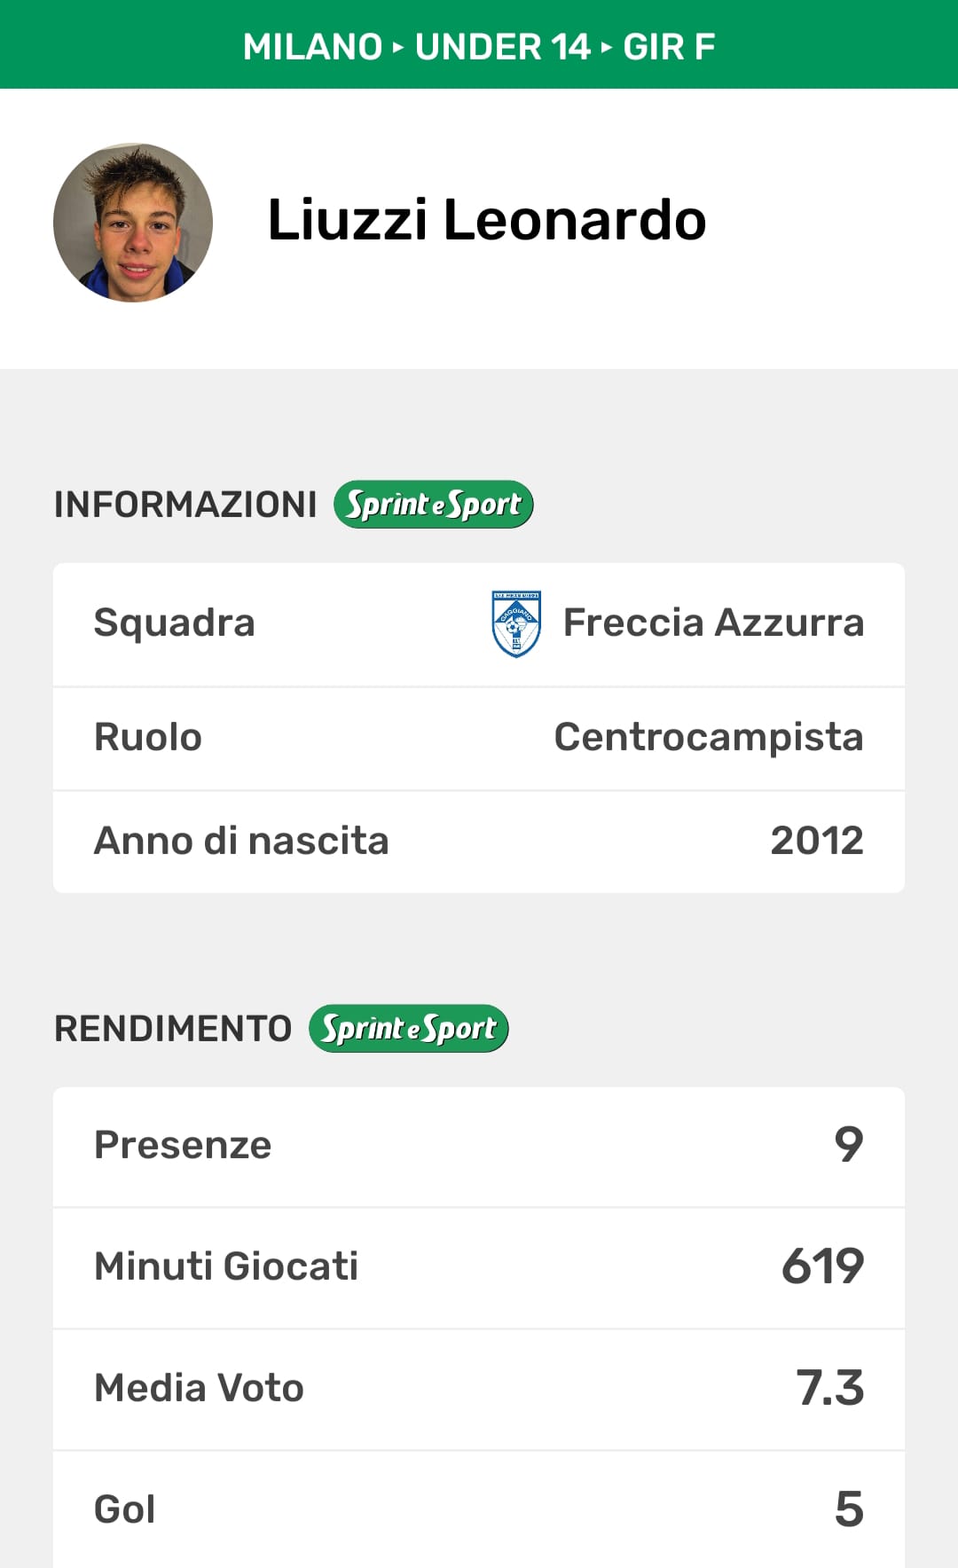Click the Liuzzi Leonardo player name
The height and width of the screenshot is (1568, 958).
(486, 220)
